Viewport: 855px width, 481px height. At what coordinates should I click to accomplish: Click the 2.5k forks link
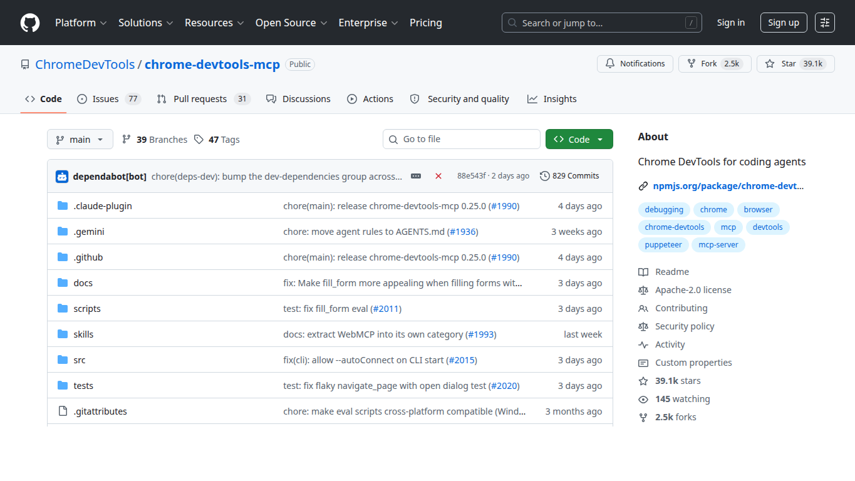point(676,417)
